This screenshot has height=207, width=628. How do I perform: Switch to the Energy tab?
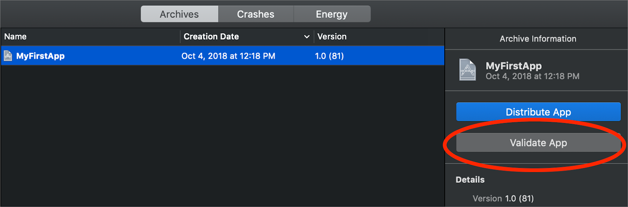point(332,14)
